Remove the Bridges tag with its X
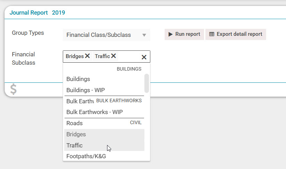286x169 pixels. (x=87, y=56)
